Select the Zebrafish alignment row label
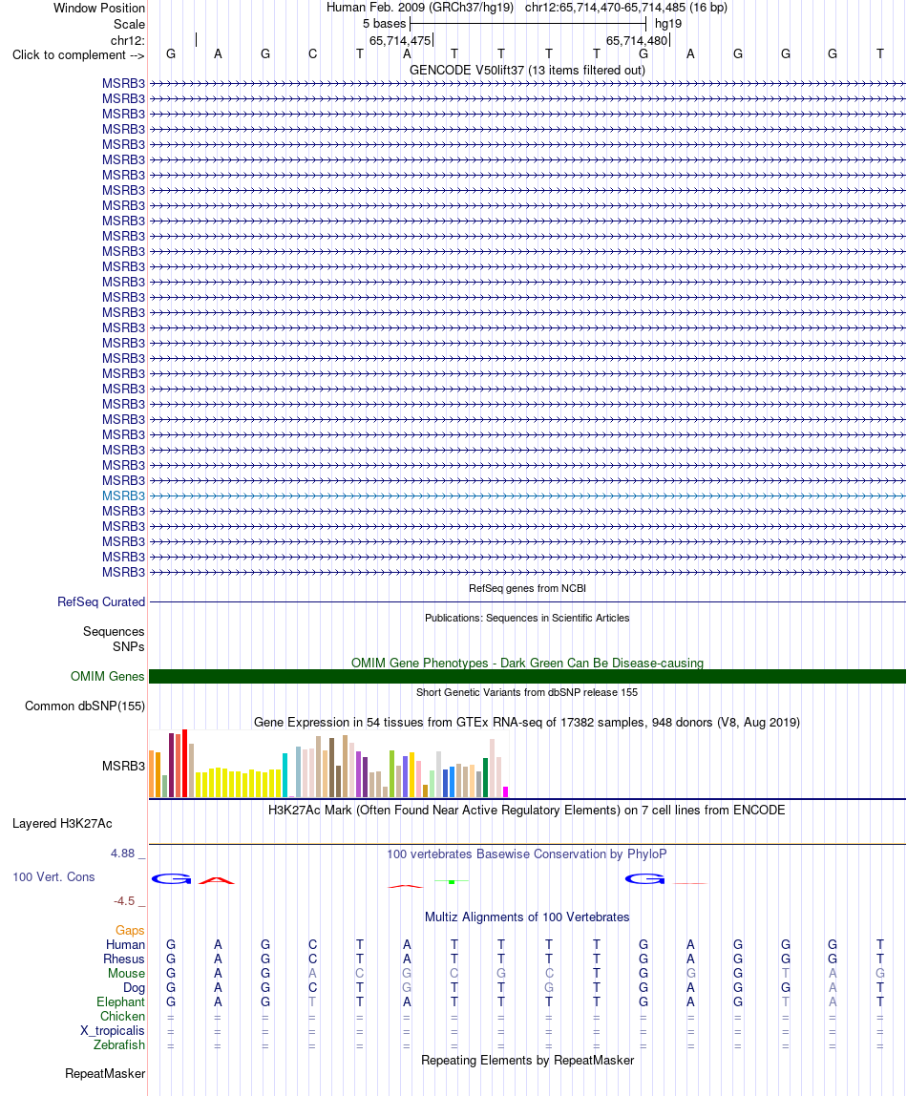 [119, 1045]
